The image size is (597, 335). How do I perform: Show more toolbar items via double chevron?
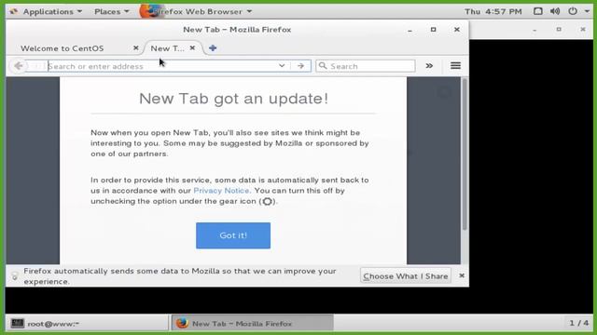click(x=429, y=66)
